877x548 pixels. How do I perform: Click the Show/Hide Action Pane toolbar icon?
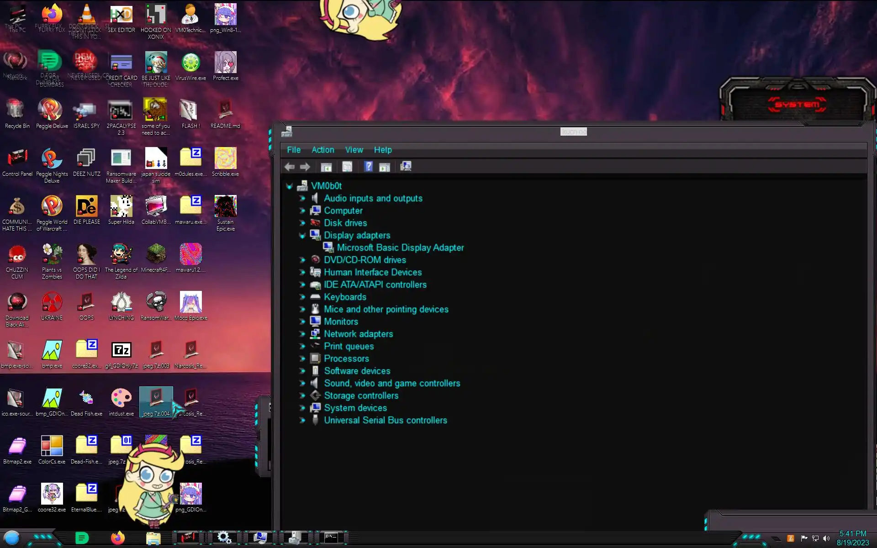pyautogui.click(x=385, y=167)
